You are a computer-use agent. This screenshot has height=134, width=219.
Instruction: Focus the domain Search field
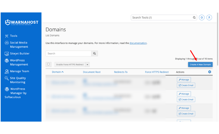68,54
